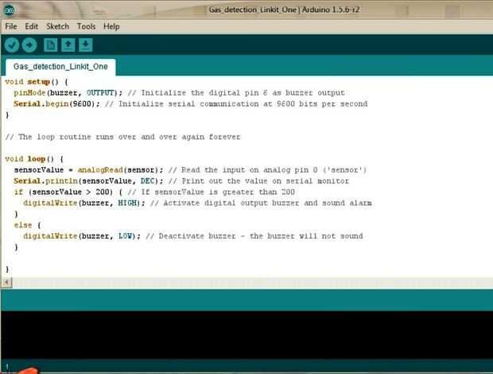Viewport: 493px width, 374px height.
Task: Click the digitalWrite(buzzer, HIGH) line
Action: pos(197,203)
